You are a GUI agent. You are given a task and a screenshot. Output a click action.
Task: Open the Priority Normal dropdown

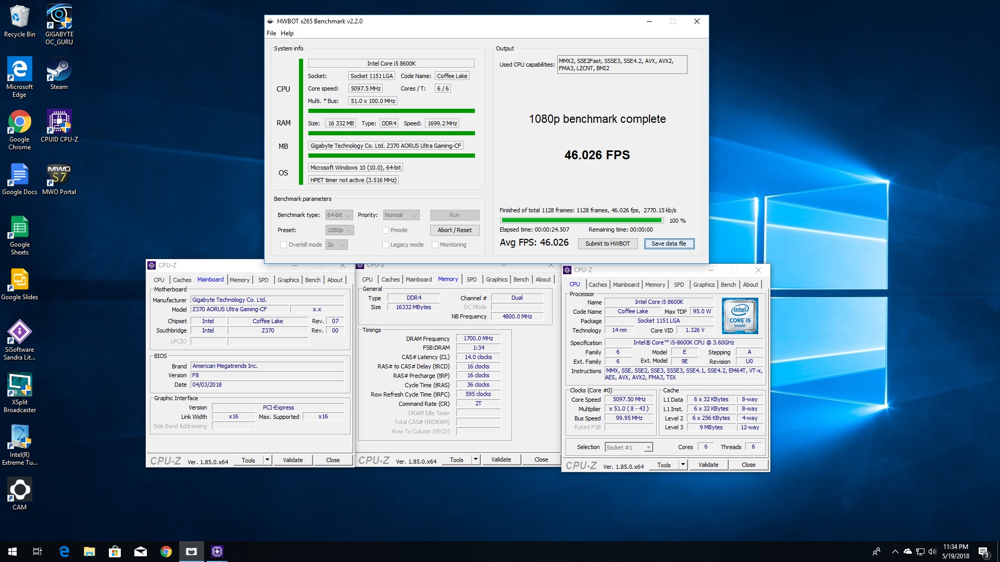(x=401, y=215)
